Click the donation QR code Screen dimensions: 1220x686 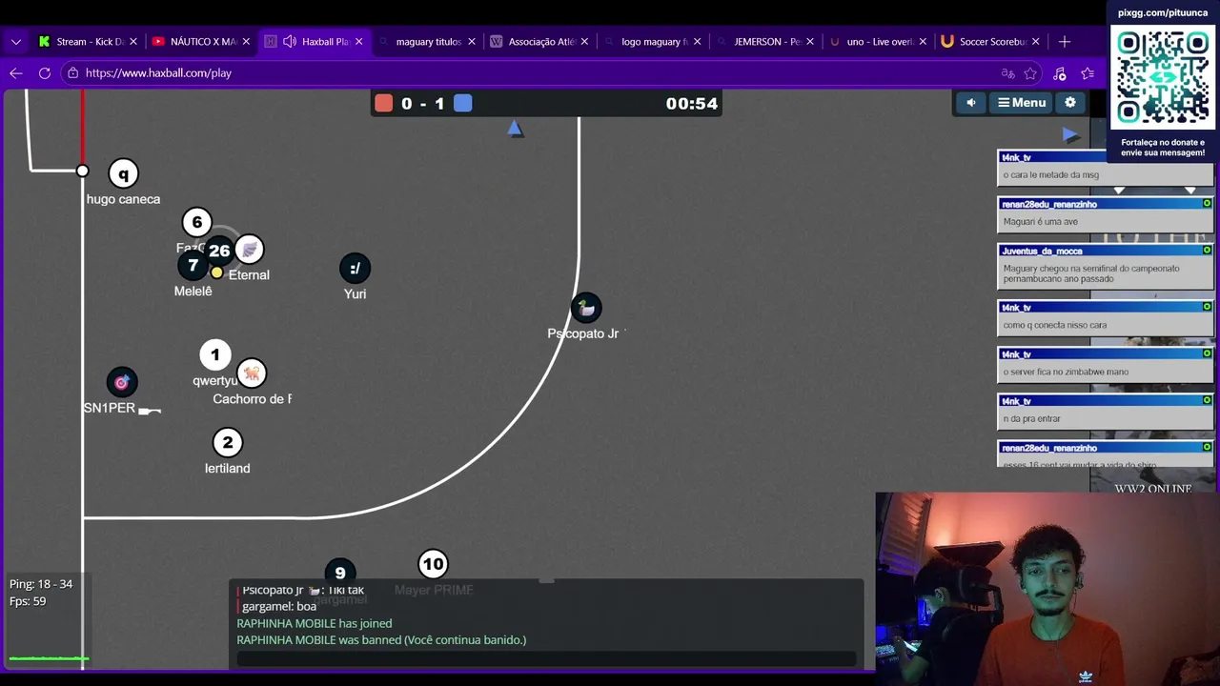click(1163, 78)
